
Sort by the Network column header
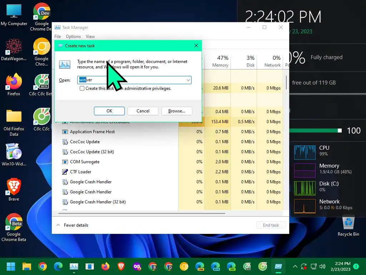click(x=270, y=61)
